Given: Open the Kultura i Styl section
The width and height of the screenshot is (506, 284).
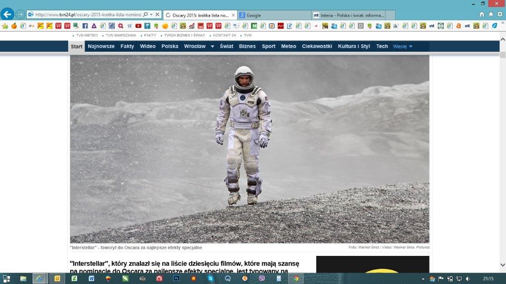Looking at the screenshot, I should pyautogui.click(x=354, y=46).
